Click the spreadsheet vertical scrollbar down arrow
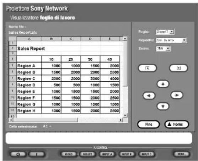198x161 pixels. point(125,115)
